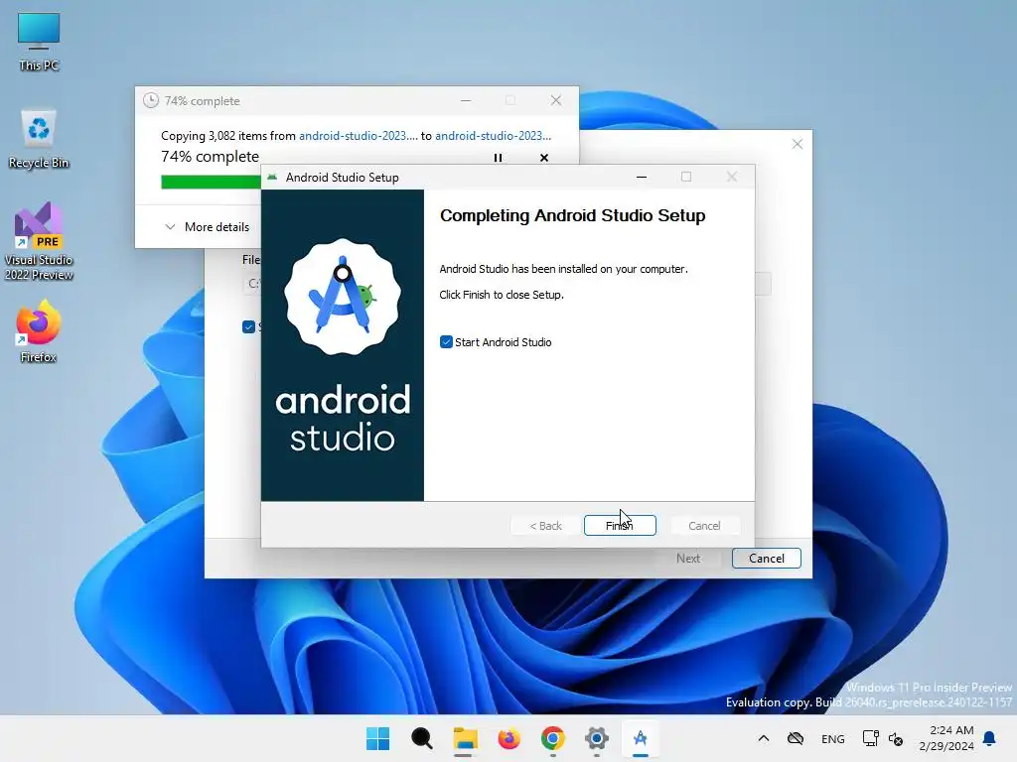The height and width of the screenshot is (762, 1017).
Task: Click the android studio logo banner
Action: tap(343, 345)
